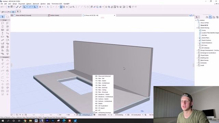Click the zoom magnifier icon in bottom bar
This screenshot has height=123, width=219.
[x=17, y=115]
